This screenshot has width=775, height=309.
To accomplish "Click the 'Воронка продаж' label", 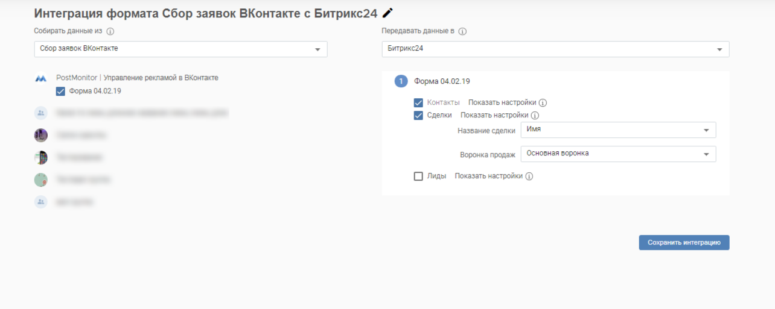I will tap(488, 154).
